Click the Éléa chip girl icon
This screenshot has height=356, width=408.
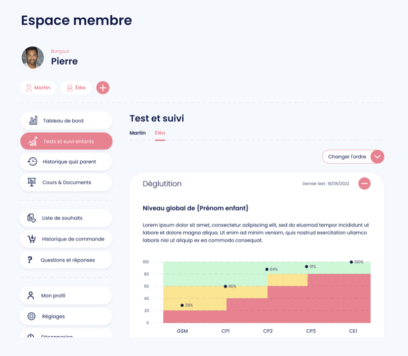70,87
